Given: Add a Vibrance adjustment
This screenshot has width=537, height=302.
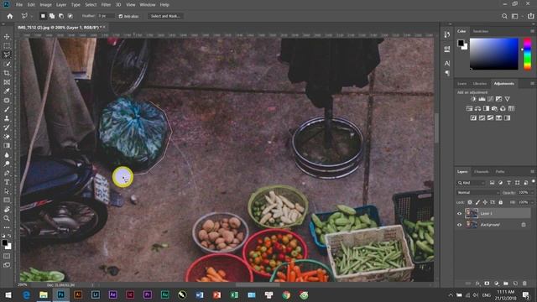Looking at the screenshot, I should tap(507, 99).
